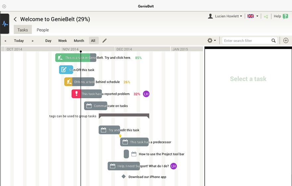The width and height of the screenshot is (292, 186).
Task: Switch to the Tasks tab
Action: coord(23,30)
